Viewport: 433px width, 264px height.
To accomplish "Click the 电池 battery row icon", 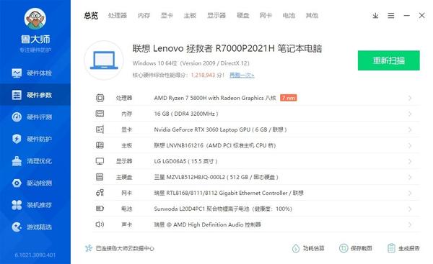I will [100, 209].
